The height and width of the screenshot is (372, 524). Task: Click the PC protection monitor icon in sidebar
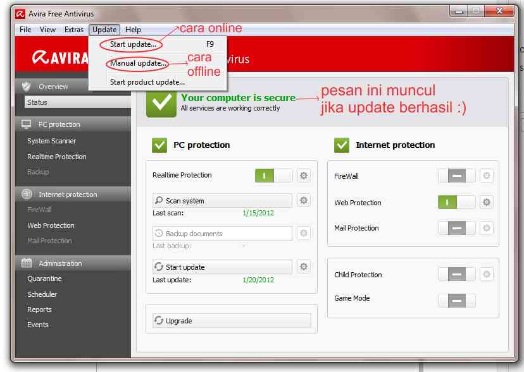pyautogui.click(x=26, y=124)
